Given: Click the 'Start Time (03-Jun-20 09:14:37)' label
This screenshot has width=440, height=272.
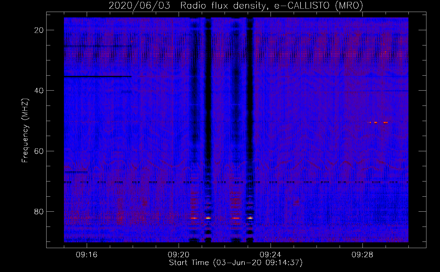Looking at the screenshot, I should (236, 263).
